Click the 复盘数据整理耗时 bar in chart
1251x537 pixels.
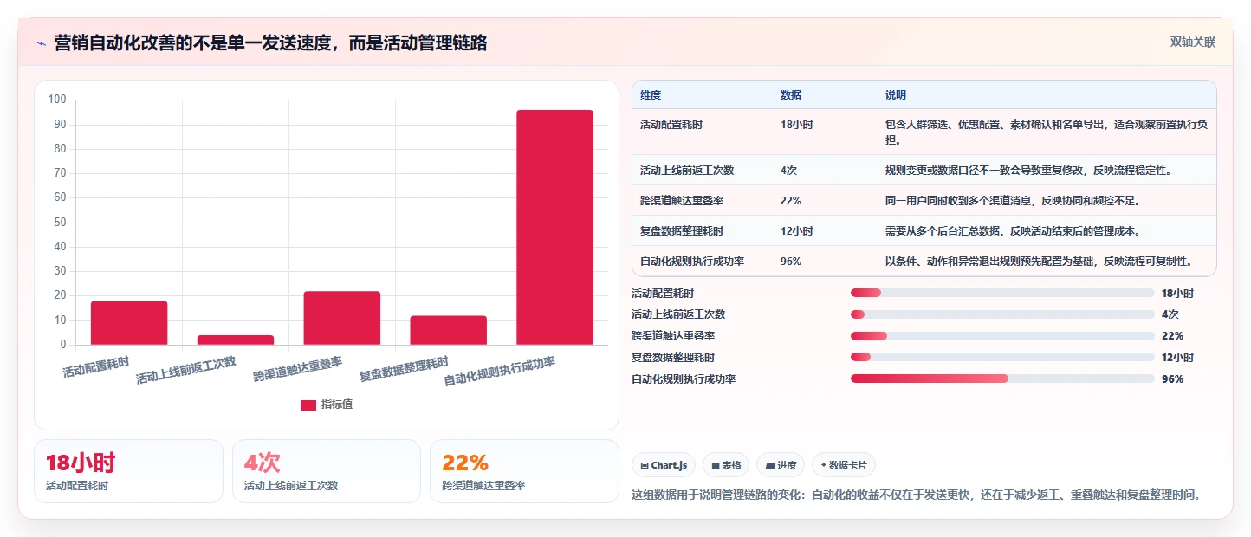pyautogui.click(x=449, y=330)
